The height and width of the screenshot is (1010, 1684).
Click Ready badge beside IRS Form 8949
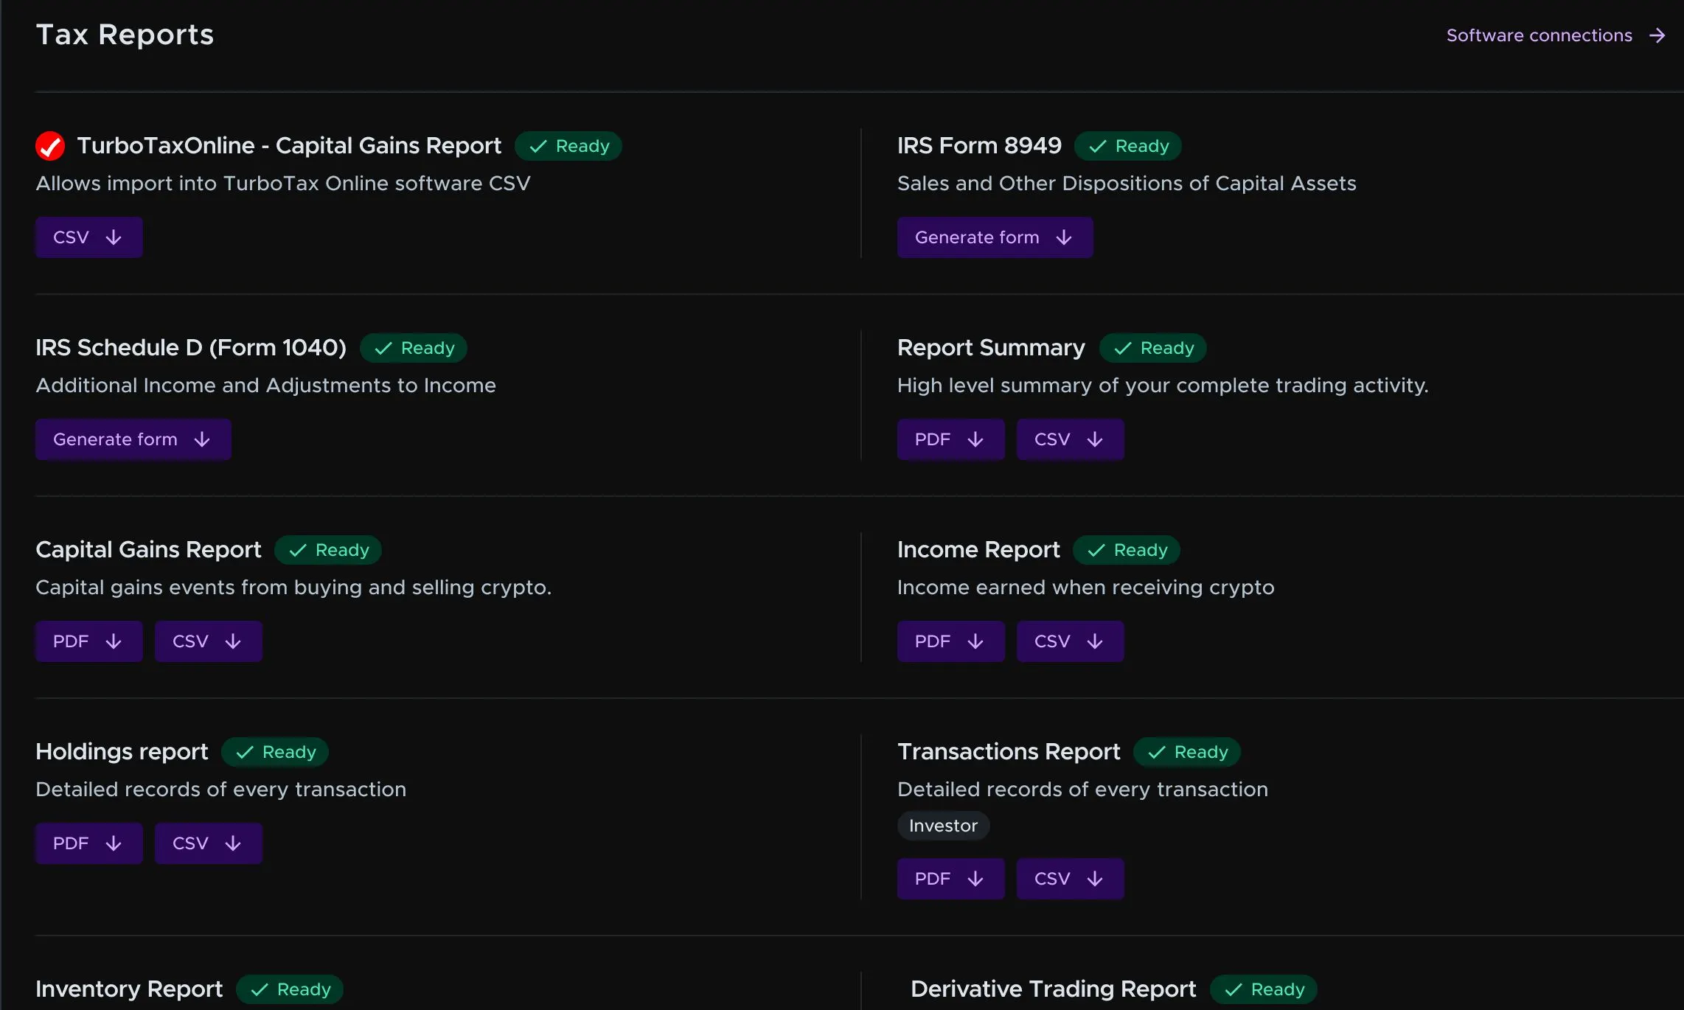coord(1127,146)
